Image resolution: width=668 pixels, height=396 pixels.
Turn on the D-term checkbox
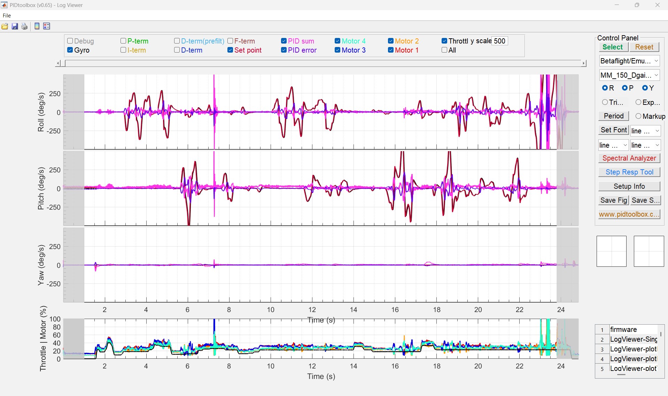point(177,50)
